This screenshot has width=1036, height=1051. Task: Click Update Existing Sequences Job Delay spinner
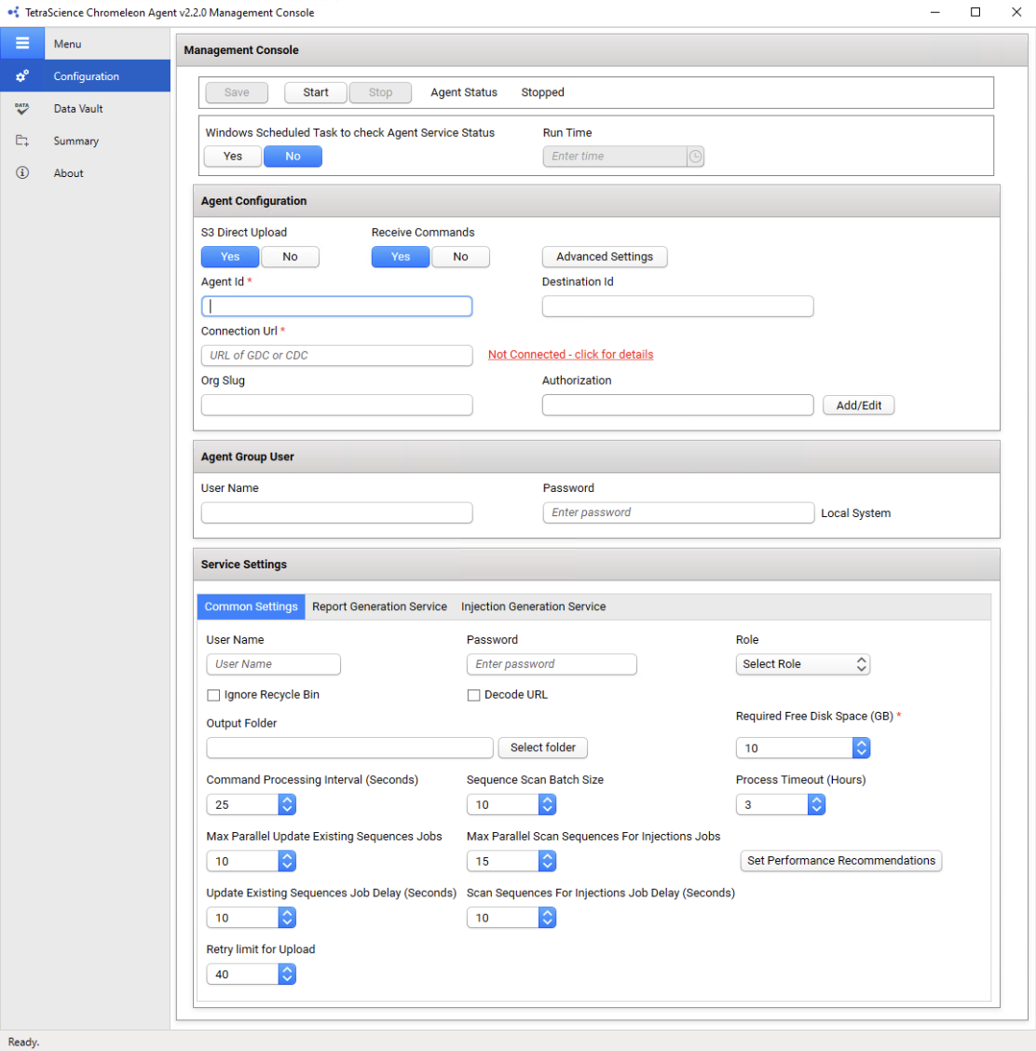[x=287, y=918]
